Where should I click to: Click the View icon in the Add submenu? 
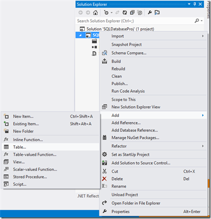point(6,162)
